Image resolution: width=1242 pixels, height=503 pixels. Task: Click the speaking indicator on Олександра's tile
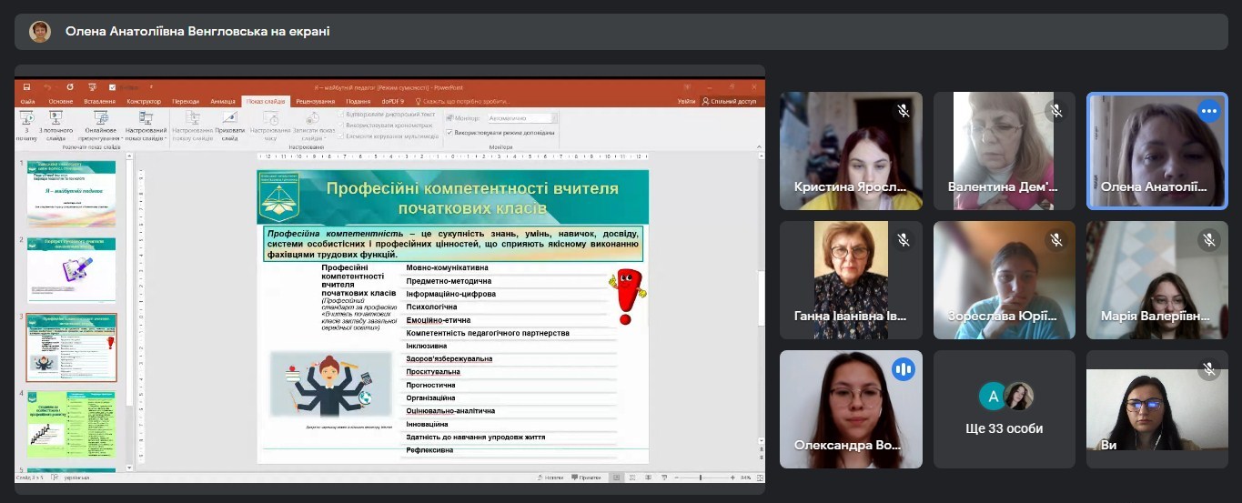(x=903, y=369)
